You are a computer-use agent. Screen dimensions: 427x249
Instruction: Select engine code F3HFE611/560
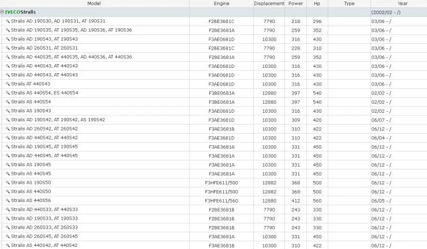point(222,201)
